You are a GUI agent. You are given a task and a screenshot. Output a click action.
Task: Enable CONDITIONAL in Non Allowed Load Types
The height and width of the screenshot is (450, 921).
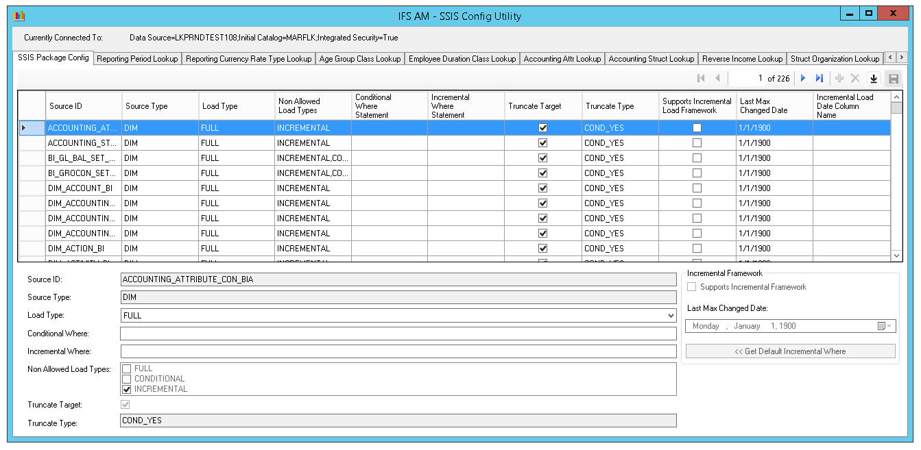[x=126, y=379]
